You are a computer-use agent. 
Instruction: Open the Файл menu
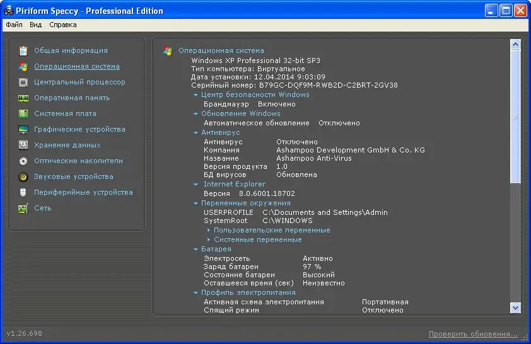pyautogui.click(x=15, y=25)
